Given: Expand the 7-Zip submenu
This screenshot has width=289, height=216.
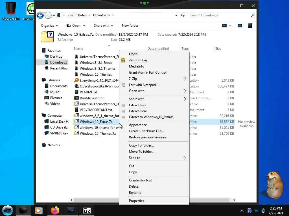Looking at the screenshot, I should [x=154, y=79].
